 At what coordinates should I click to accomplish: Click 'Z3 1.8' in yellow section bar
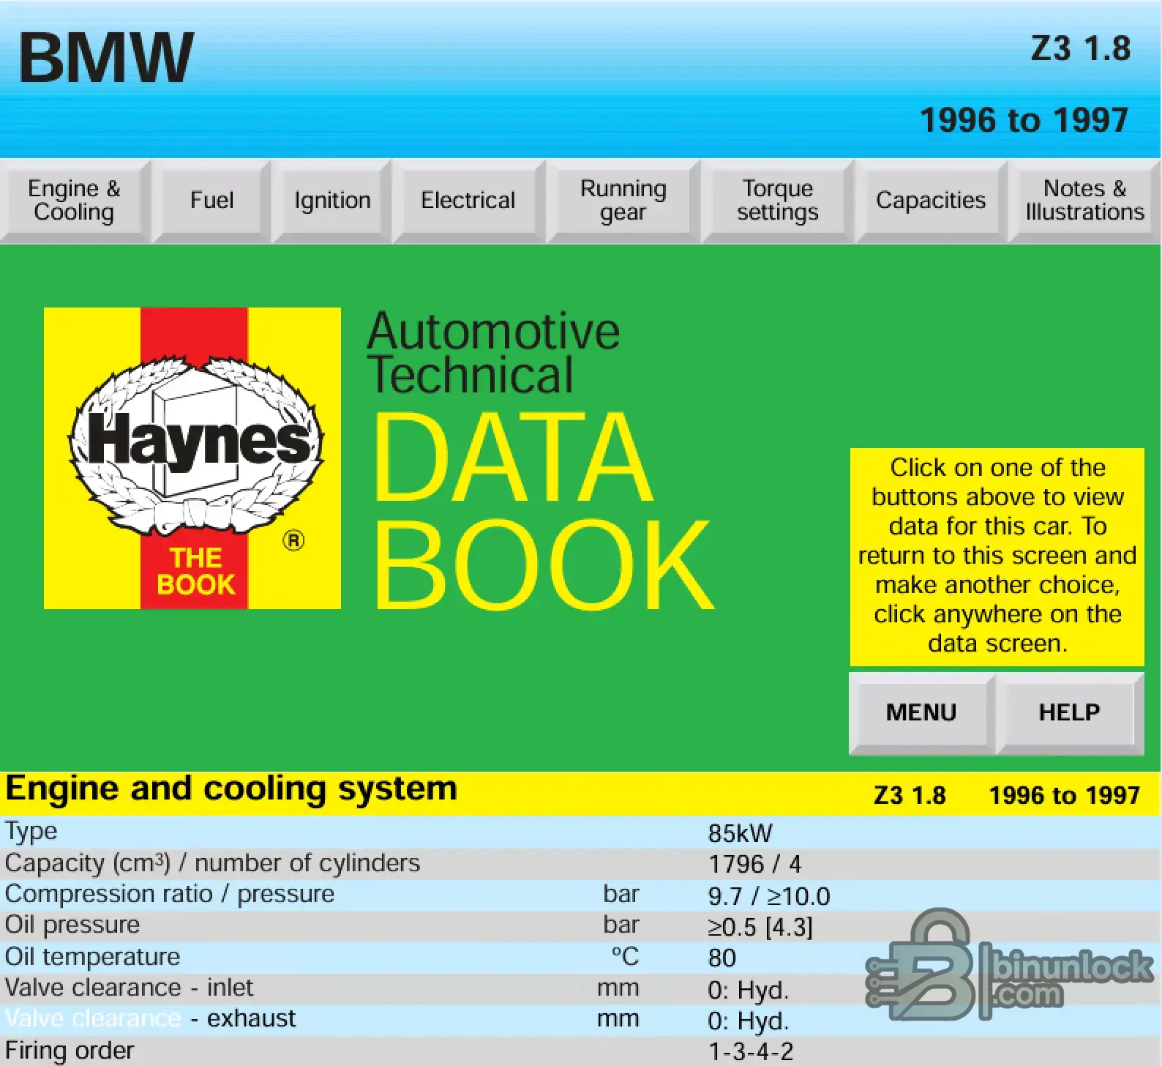(910, 795)
